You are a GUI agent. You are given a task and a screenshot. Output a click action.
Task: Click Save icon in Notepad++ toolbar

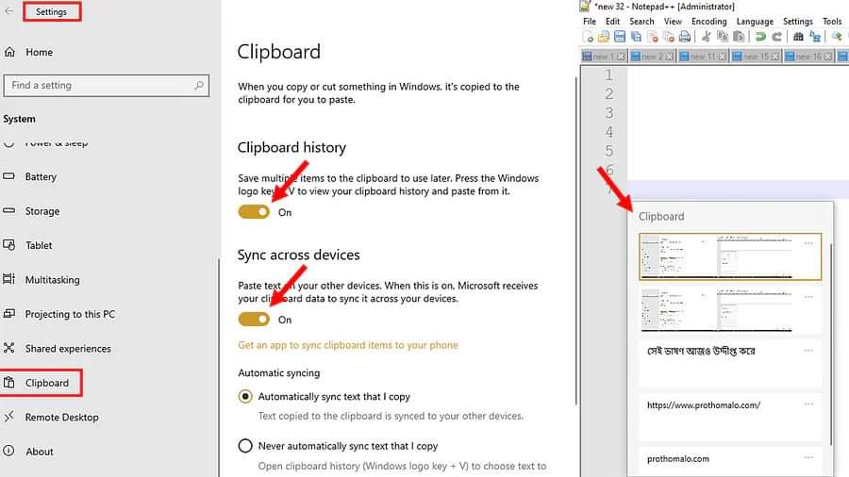click(620, 36)
